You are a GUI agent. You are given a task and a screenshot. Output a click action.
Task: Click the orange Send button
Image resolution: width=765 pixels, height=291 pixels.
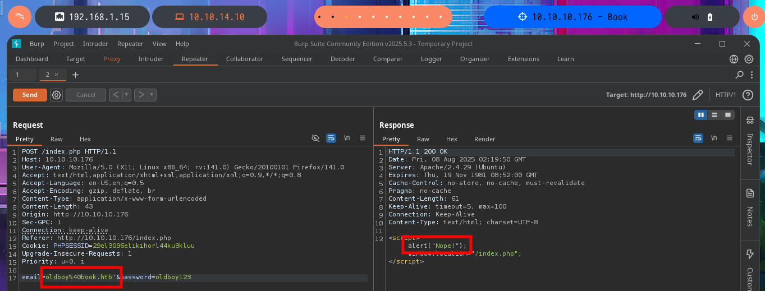tap(30, 95)
